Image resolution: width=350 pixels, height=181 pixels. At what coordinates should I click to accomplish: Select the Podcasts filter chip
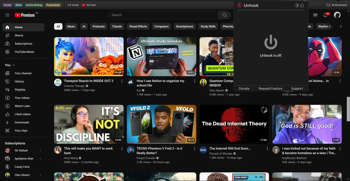pyautogui.click(x=99, y=26)
